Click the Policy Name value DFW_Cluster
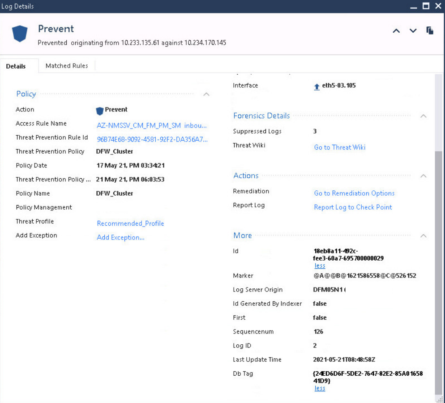The image size is (445, 403). (x=114, y=193)
